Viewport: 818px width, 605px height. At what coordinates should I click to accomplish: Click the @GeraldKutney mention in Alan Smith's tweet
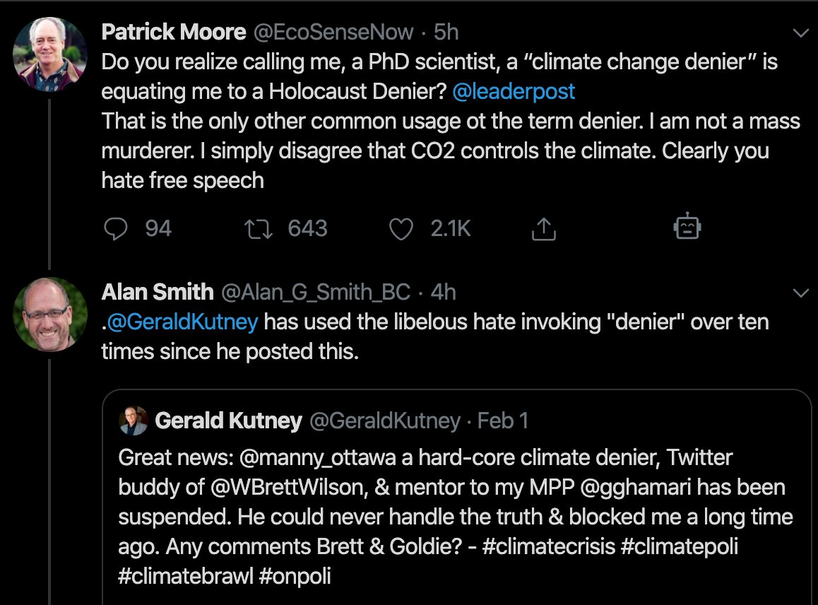[x=182, y=322]
